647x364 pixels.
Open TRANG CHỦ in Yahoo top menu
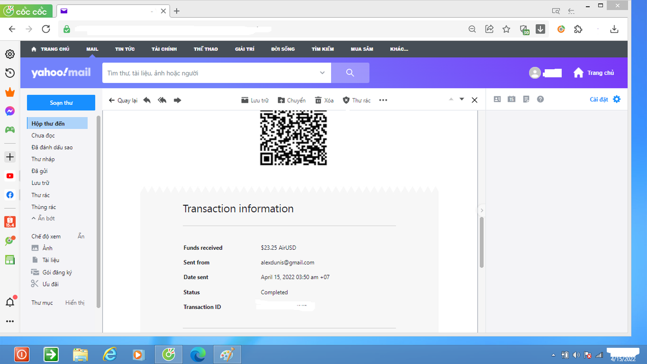click(50, 49)
